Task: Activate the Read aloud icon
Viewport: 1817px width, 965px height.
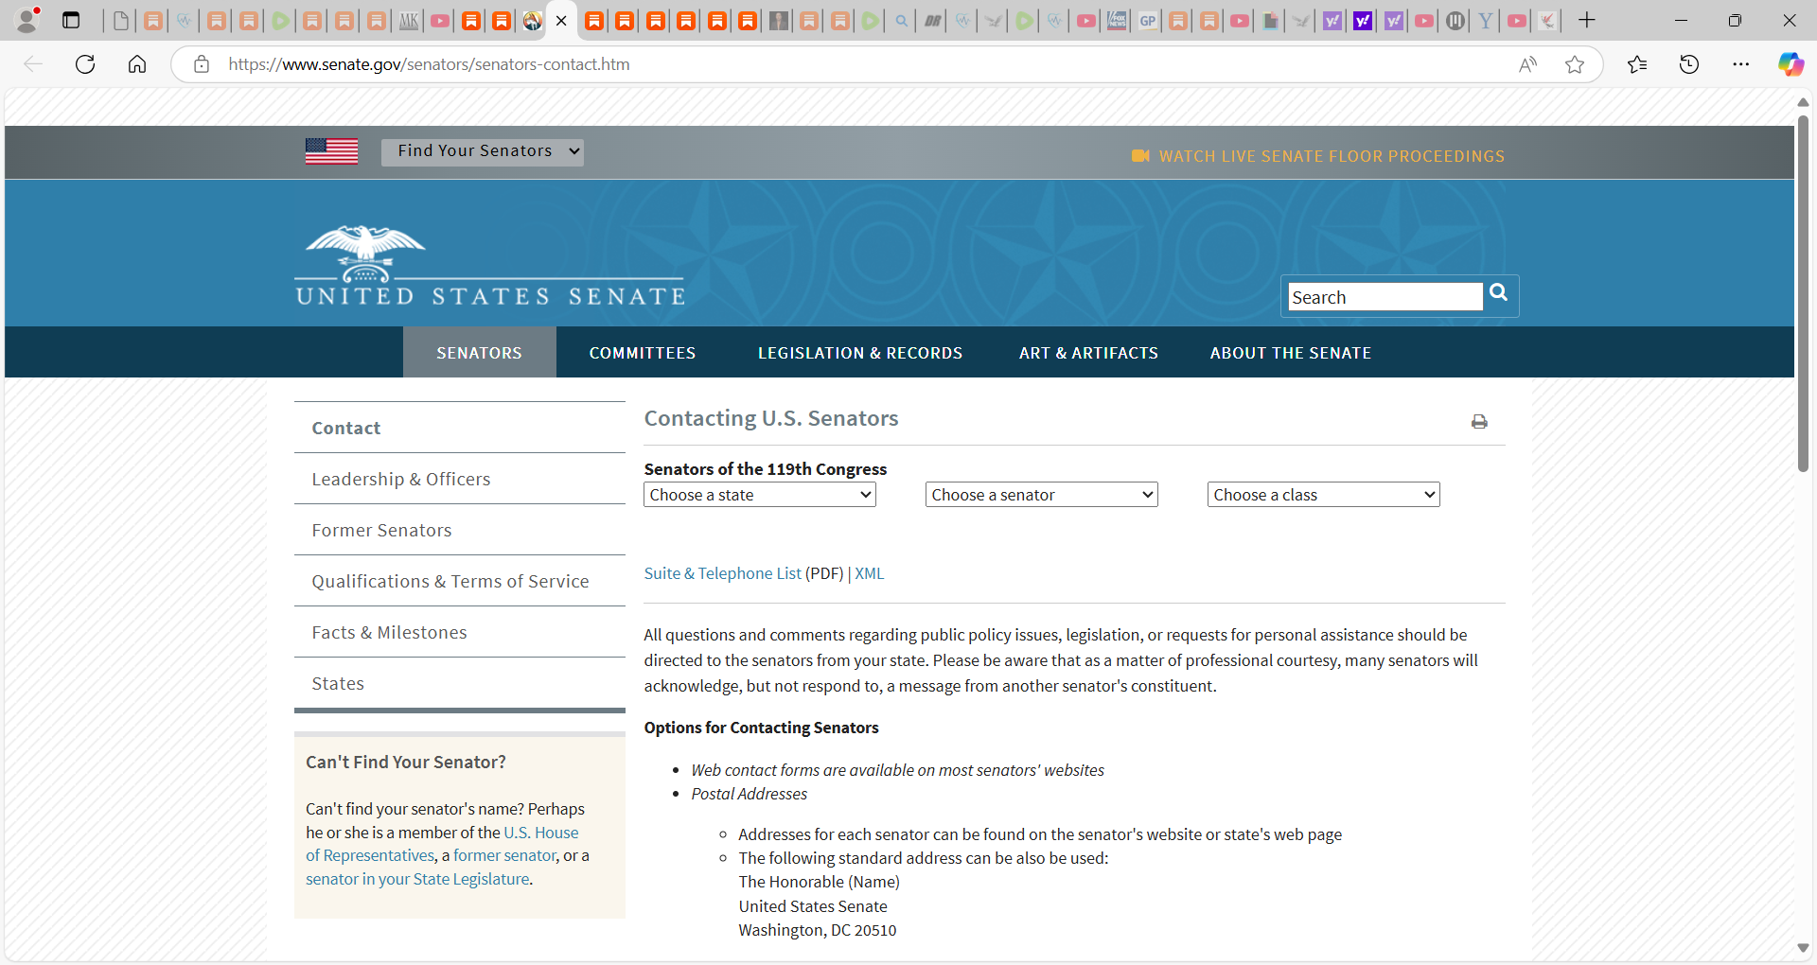Action: [x=1527, y=64]
